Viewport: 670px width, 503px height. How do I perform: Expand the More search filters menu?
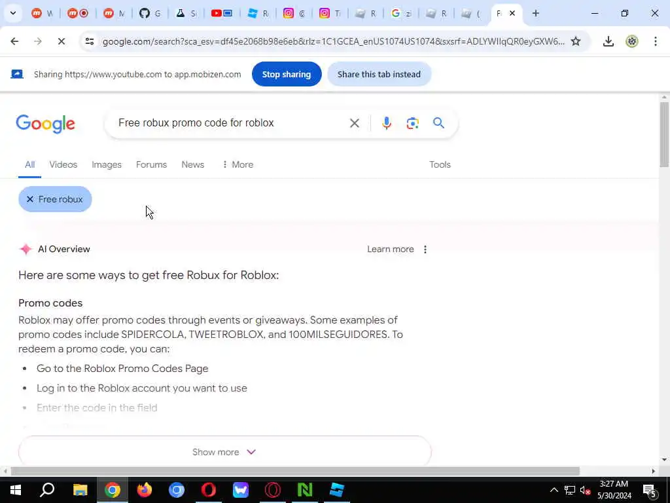[x=238, y=164]
